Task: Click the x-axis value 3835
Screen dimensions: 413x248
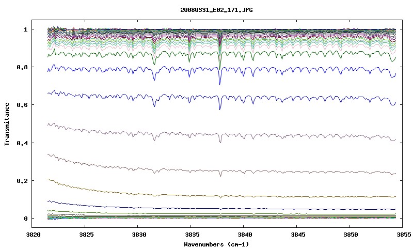Action: tap(192, 235)
